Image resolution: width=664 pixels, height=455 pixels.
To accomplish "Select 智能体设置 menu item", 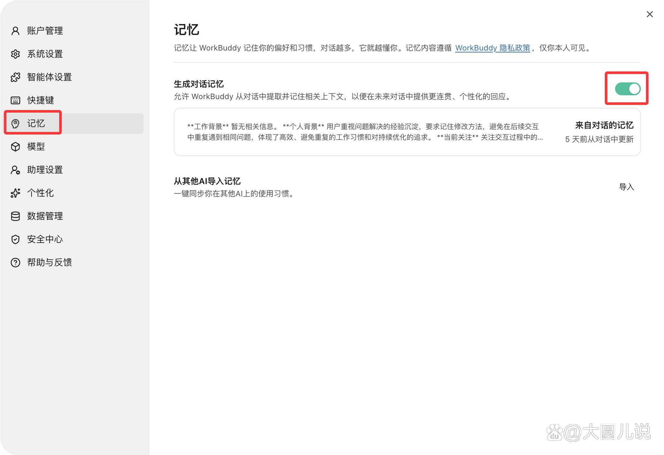I will coord(74,77).
